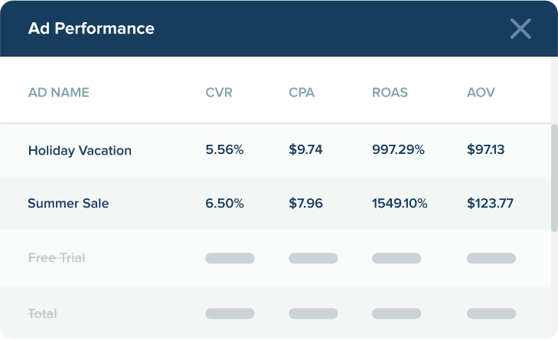Viewport: 558px width, 340px height.
Task: Click Summer Sale ROAS value 1549.10%
Action: (x=400, y=204)
